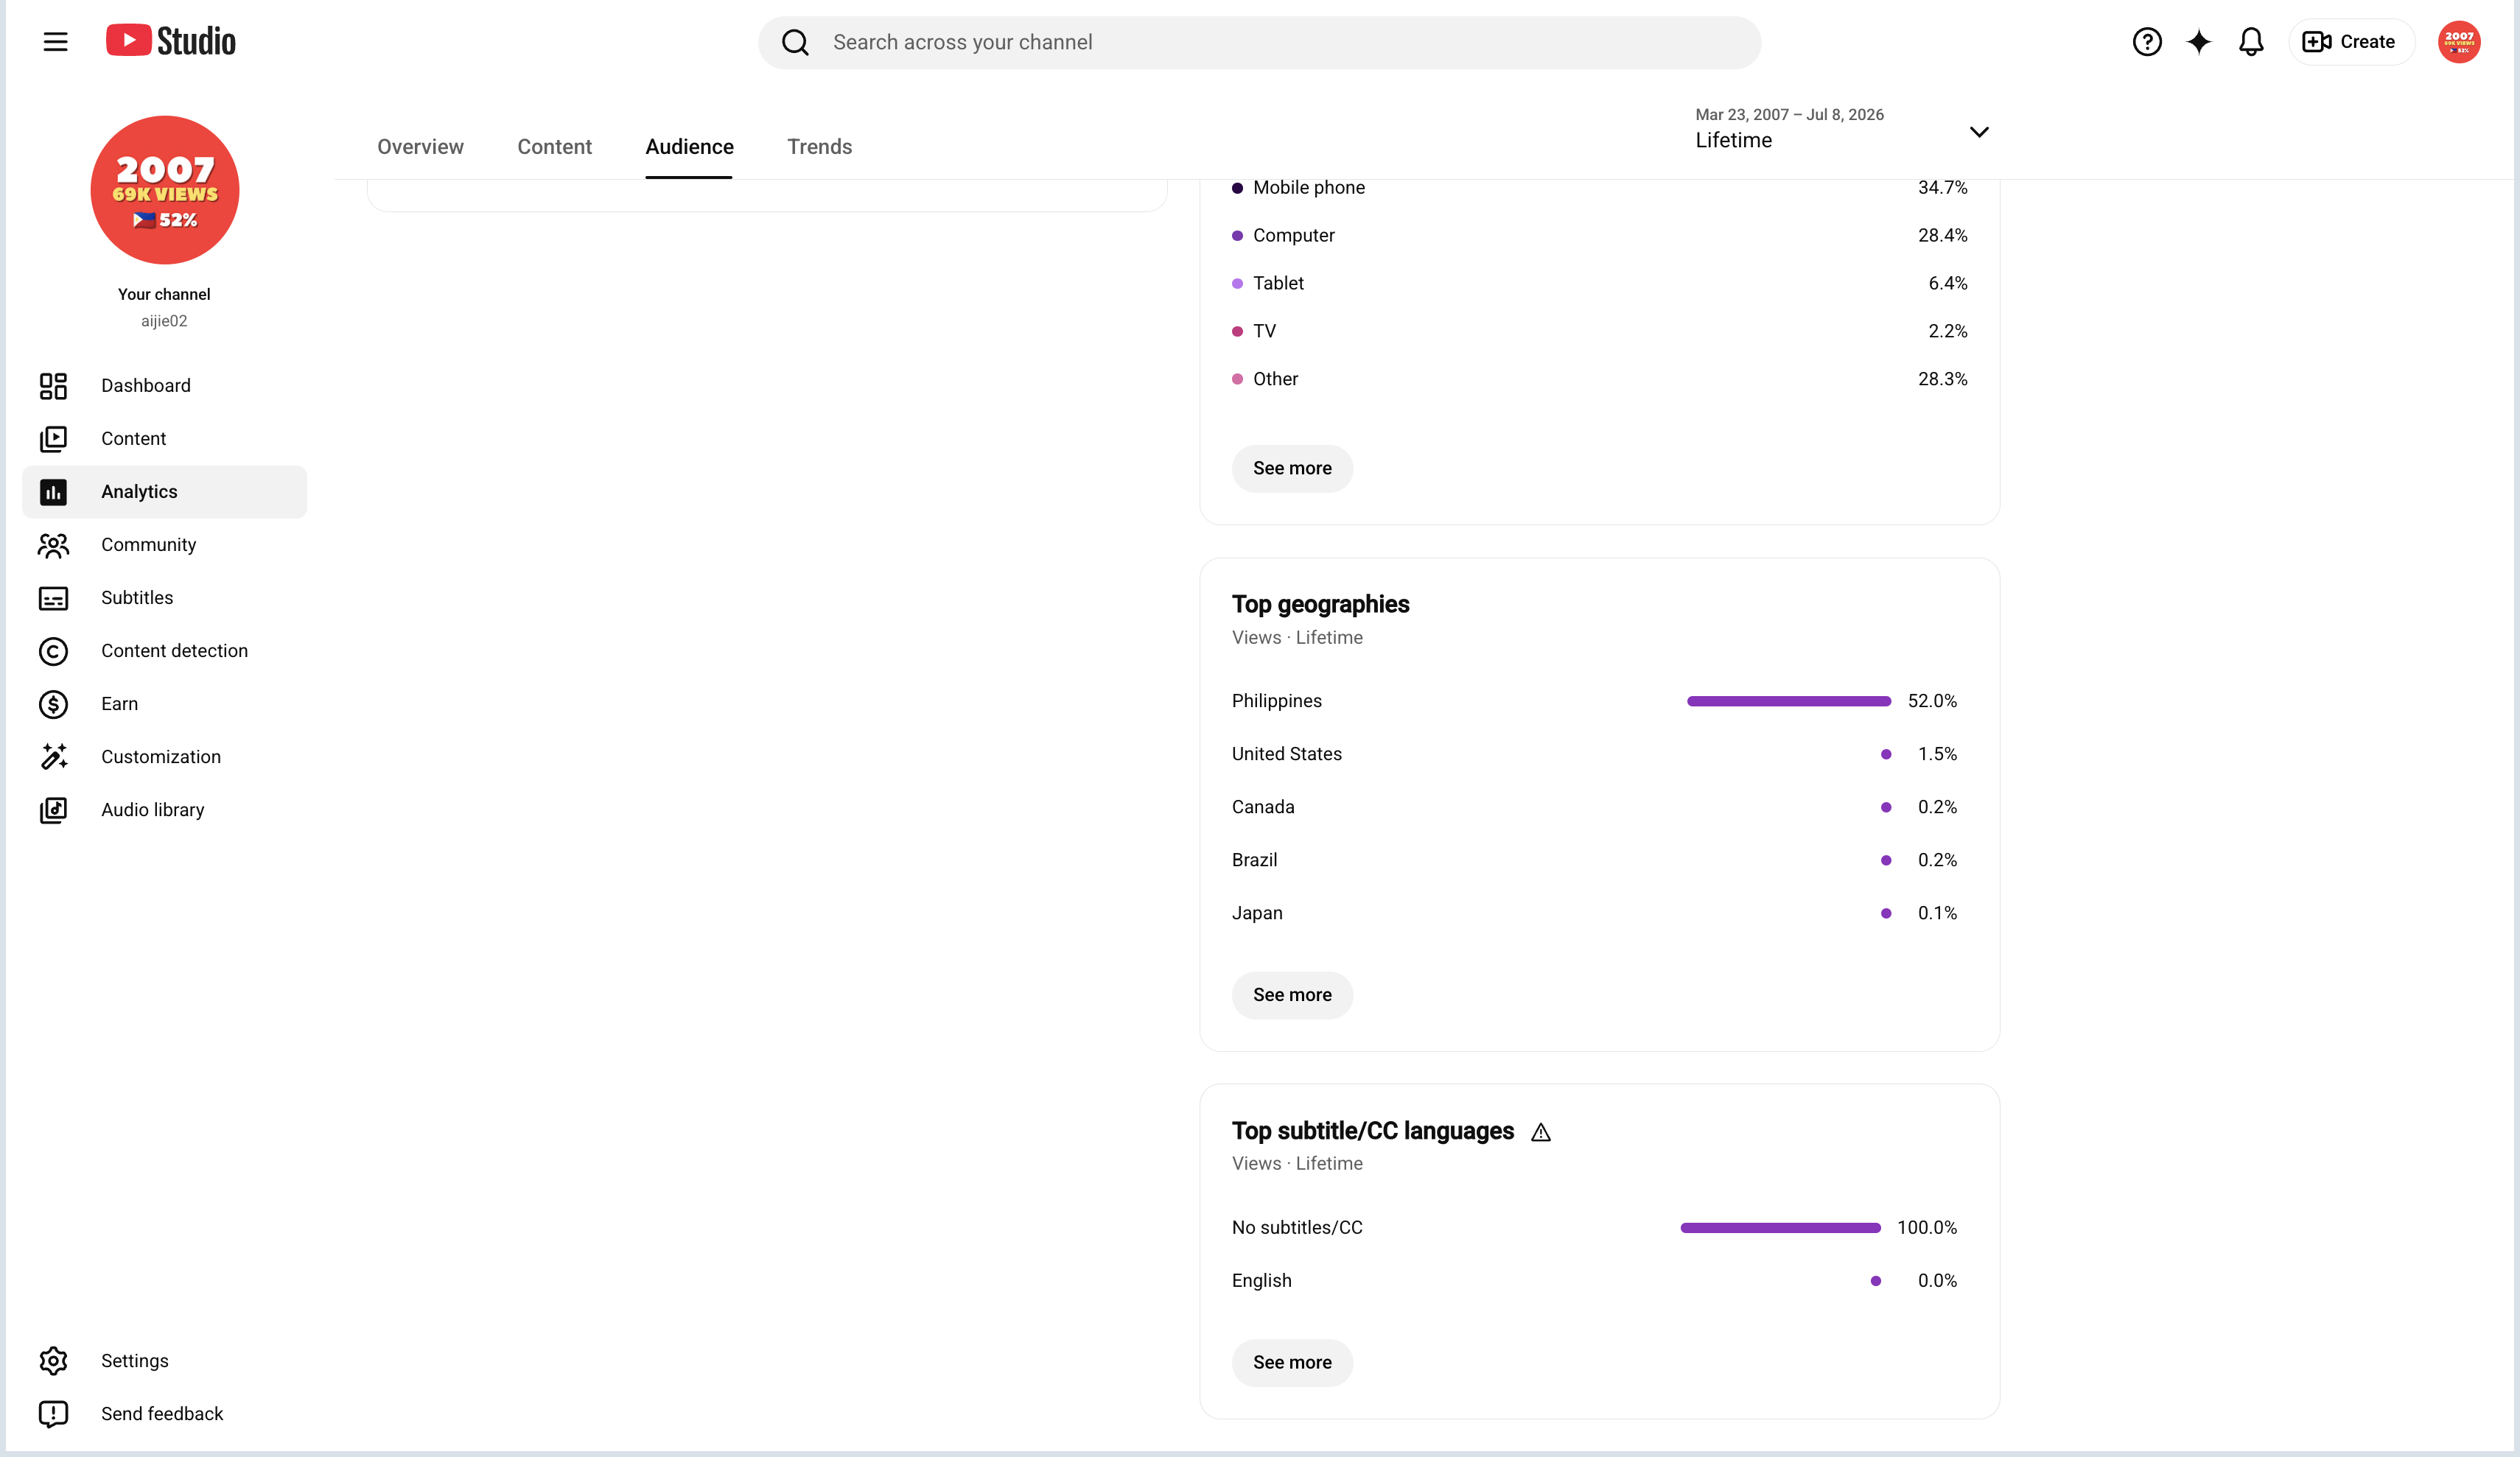
Task: Click the Top geographies heading
Action: coord(1320,605)
